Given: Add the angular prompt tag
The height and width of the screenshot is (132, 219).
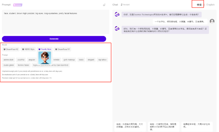Looking at the screenshot, I should (x=32, y=60).
